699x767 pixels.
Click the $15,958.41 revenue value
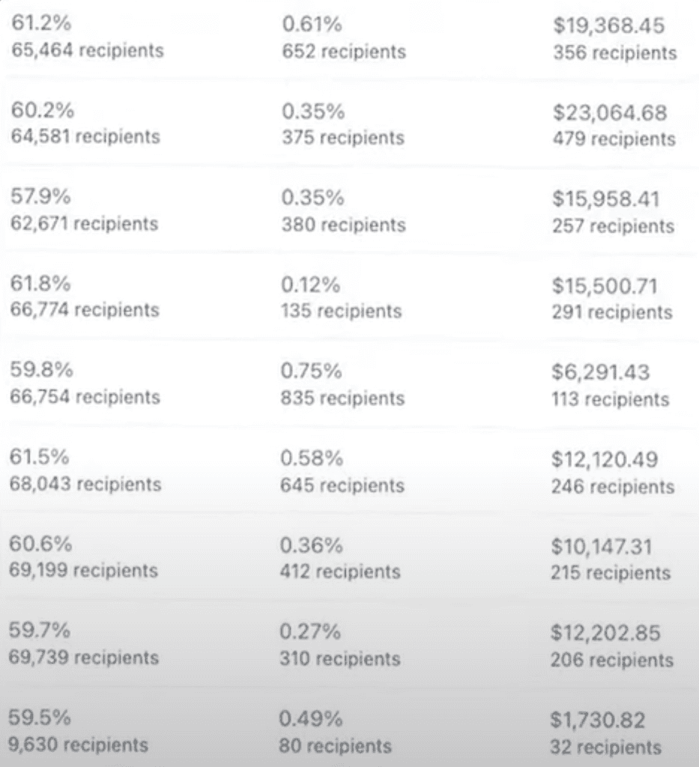[x=606, y=199]
